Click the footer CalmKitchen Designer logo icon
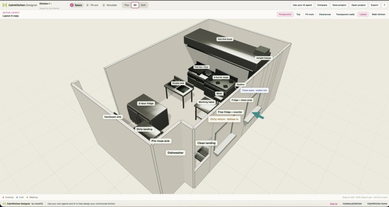389x207 pixels. click(4, 204)
